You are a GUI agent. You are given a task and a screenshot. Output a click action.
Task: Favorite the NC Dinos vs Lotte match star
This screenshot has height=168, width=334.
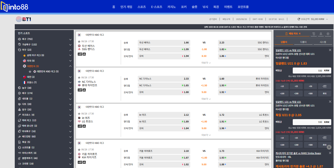pyautogui.click(x=79, y=78)
